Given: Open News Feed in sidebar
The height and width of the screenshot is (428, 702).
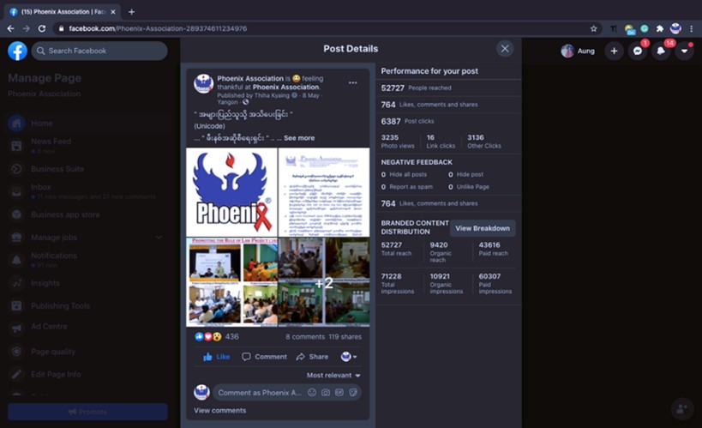Looking at the screenshot, I should 89,146.
